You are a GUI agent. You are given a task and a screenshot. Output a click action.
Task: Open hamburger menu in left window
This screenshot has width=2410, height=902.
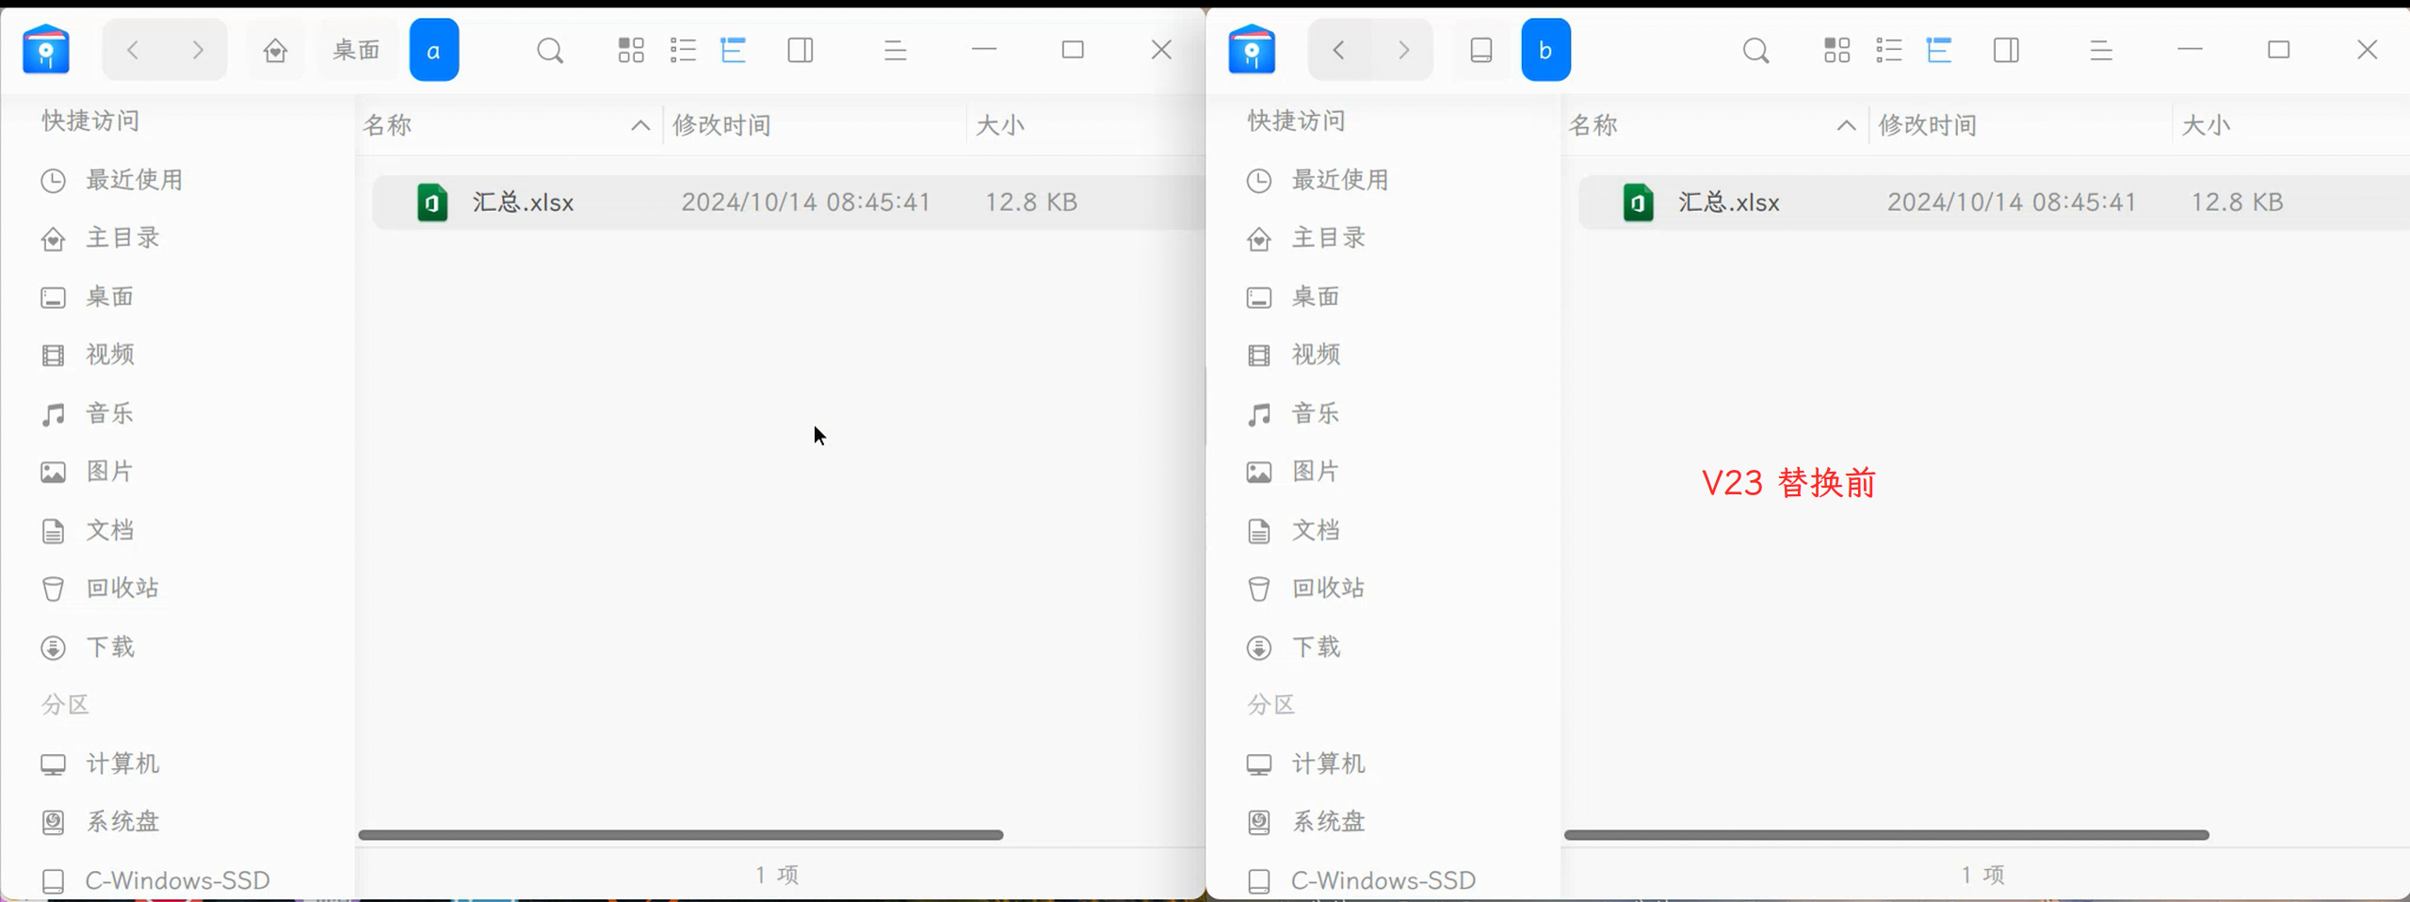pyautogui.click(x=895, y=50)
